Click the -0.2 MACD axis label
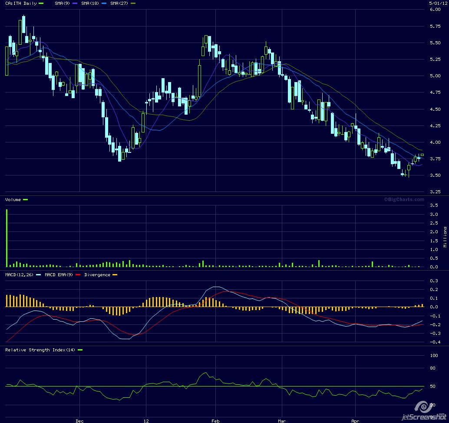449x423 pixels. tap(434, 325)
